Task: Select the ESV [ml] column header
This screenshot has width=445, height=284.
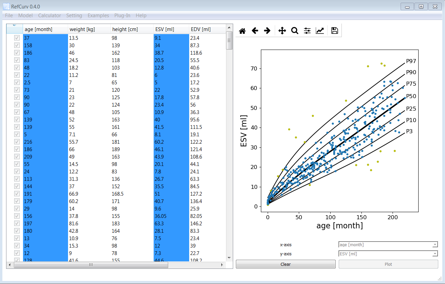Action: [x=171, y=29]
